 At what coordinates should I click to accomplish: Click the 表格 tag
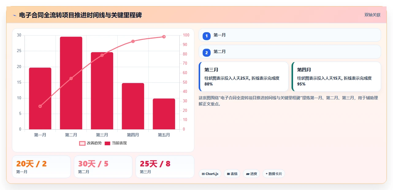(232, 174)
